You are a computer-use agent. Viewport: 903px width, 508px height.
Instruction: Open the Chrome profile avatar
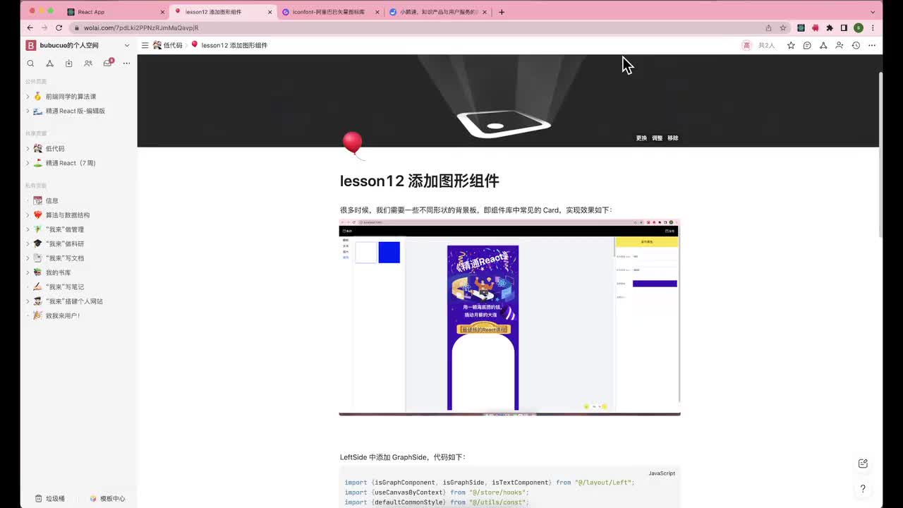(858, 28)
